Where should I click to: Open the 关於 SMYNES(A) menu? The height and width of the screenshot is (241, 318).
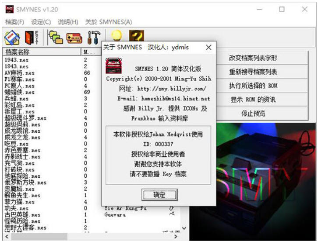109,22
